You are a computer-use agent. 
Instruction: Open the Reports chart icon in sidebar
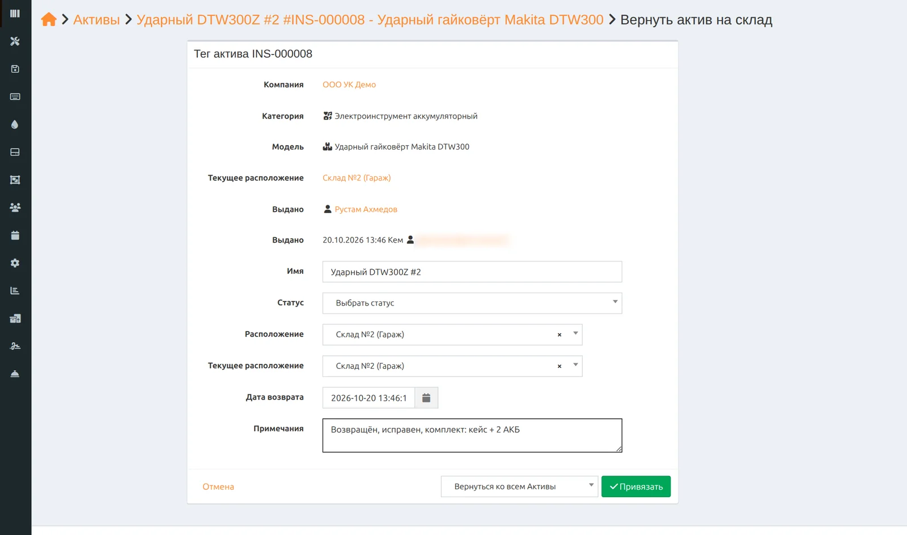tap(15, 291)
